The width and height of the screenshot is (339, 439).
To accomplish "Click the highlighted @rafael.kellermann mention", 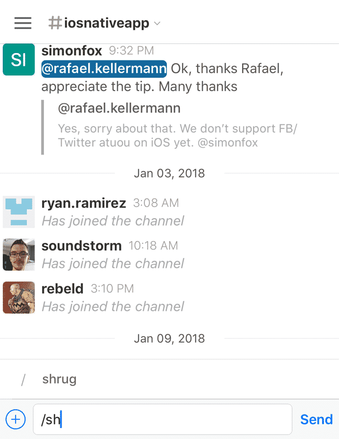I will click(x=104, y=69).
